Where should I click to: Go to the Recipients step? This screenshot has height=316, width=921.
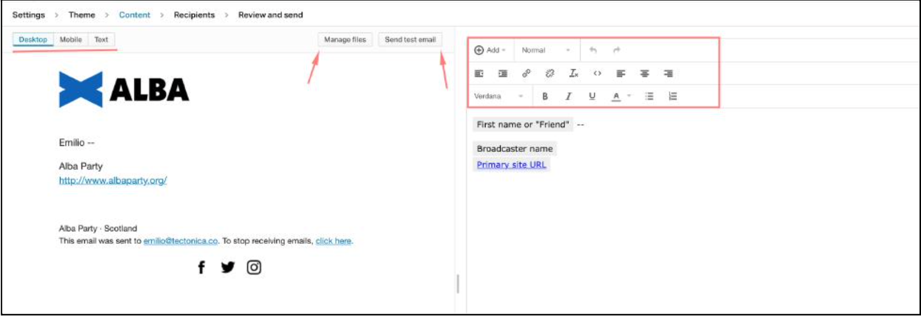[194, 15]
